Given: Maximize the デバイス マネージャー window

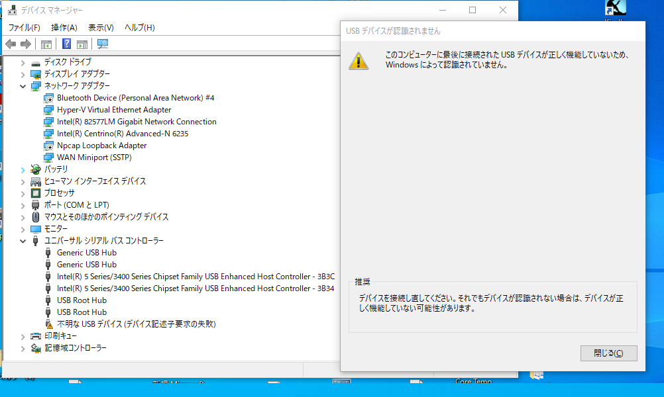Looking at the screenshot, I should (472, 10).
